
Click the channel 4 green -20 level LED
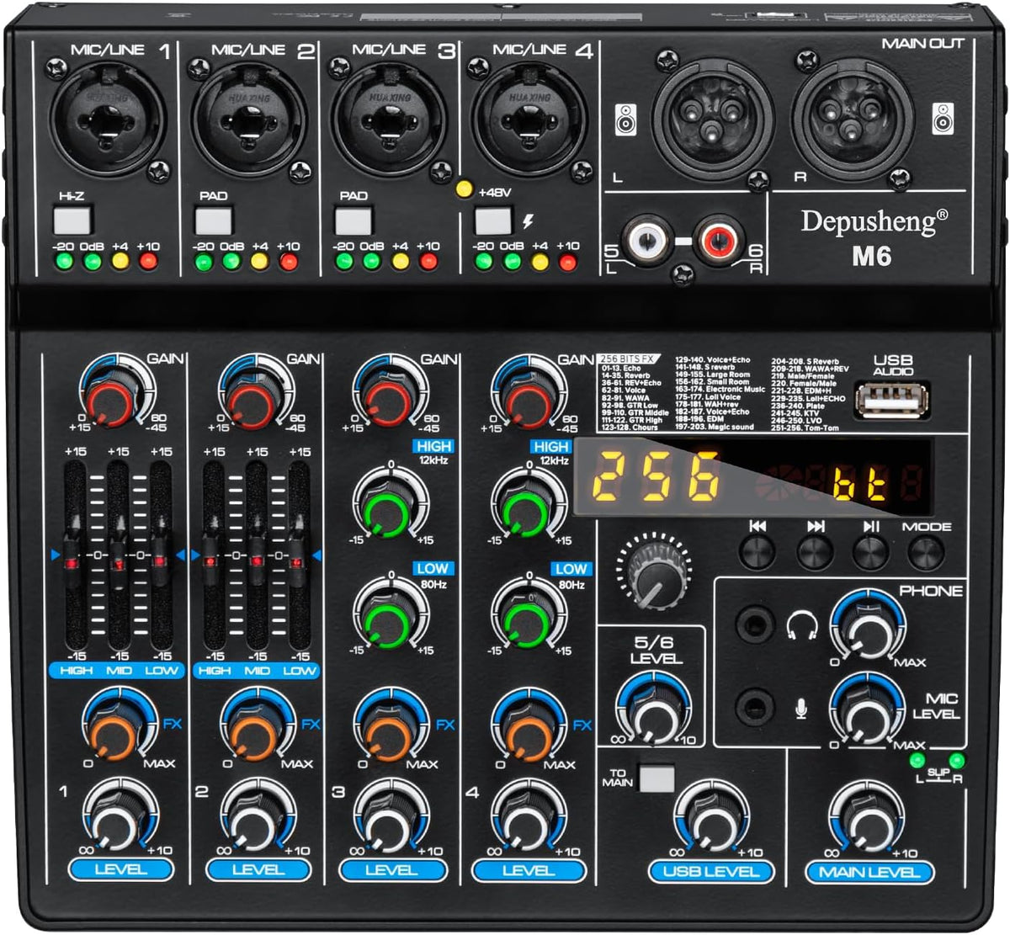(x=484, y=262)
